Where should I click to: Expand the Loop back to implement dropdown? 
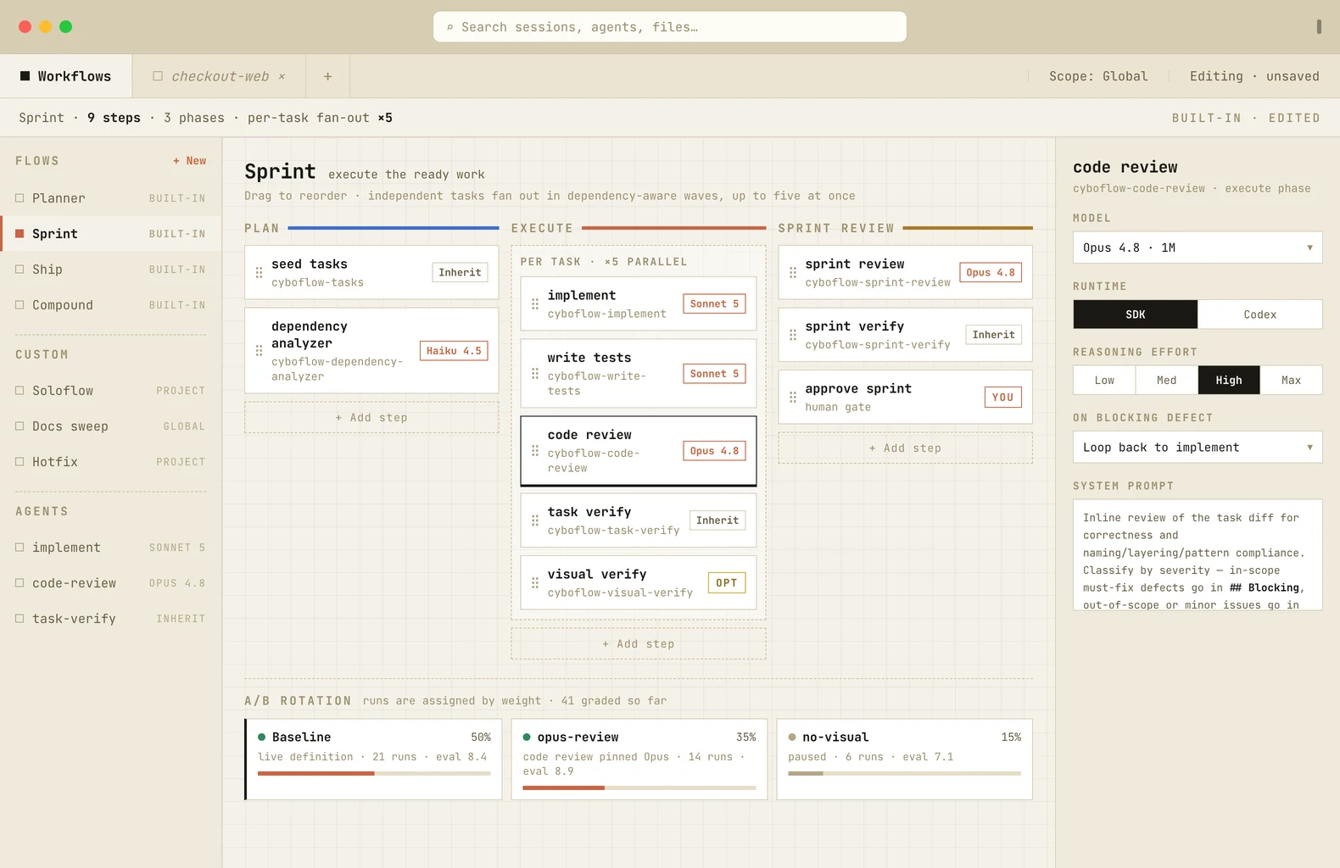1198,448
